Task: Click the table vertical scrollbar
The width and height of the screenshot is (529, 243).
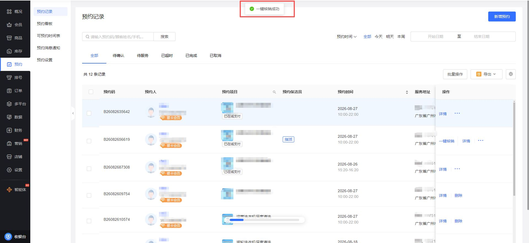Action: (514, 148)
